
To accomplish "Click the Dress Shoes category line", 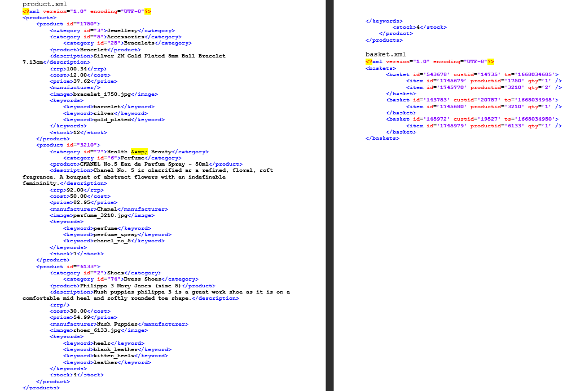I will pos(131,279).
